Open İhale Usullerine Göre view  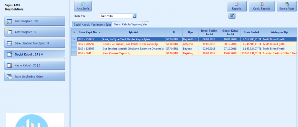(35, 77)
